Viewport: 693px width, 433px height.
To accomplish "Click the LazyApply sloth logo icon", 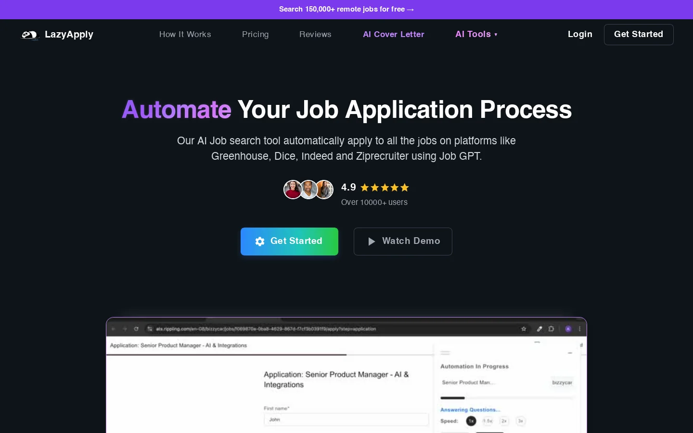I will pyautogui.click(x=29, y=35).
